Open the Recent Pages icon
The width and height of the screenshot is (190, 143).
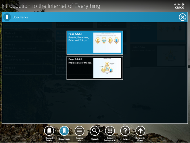coord(49,131)
